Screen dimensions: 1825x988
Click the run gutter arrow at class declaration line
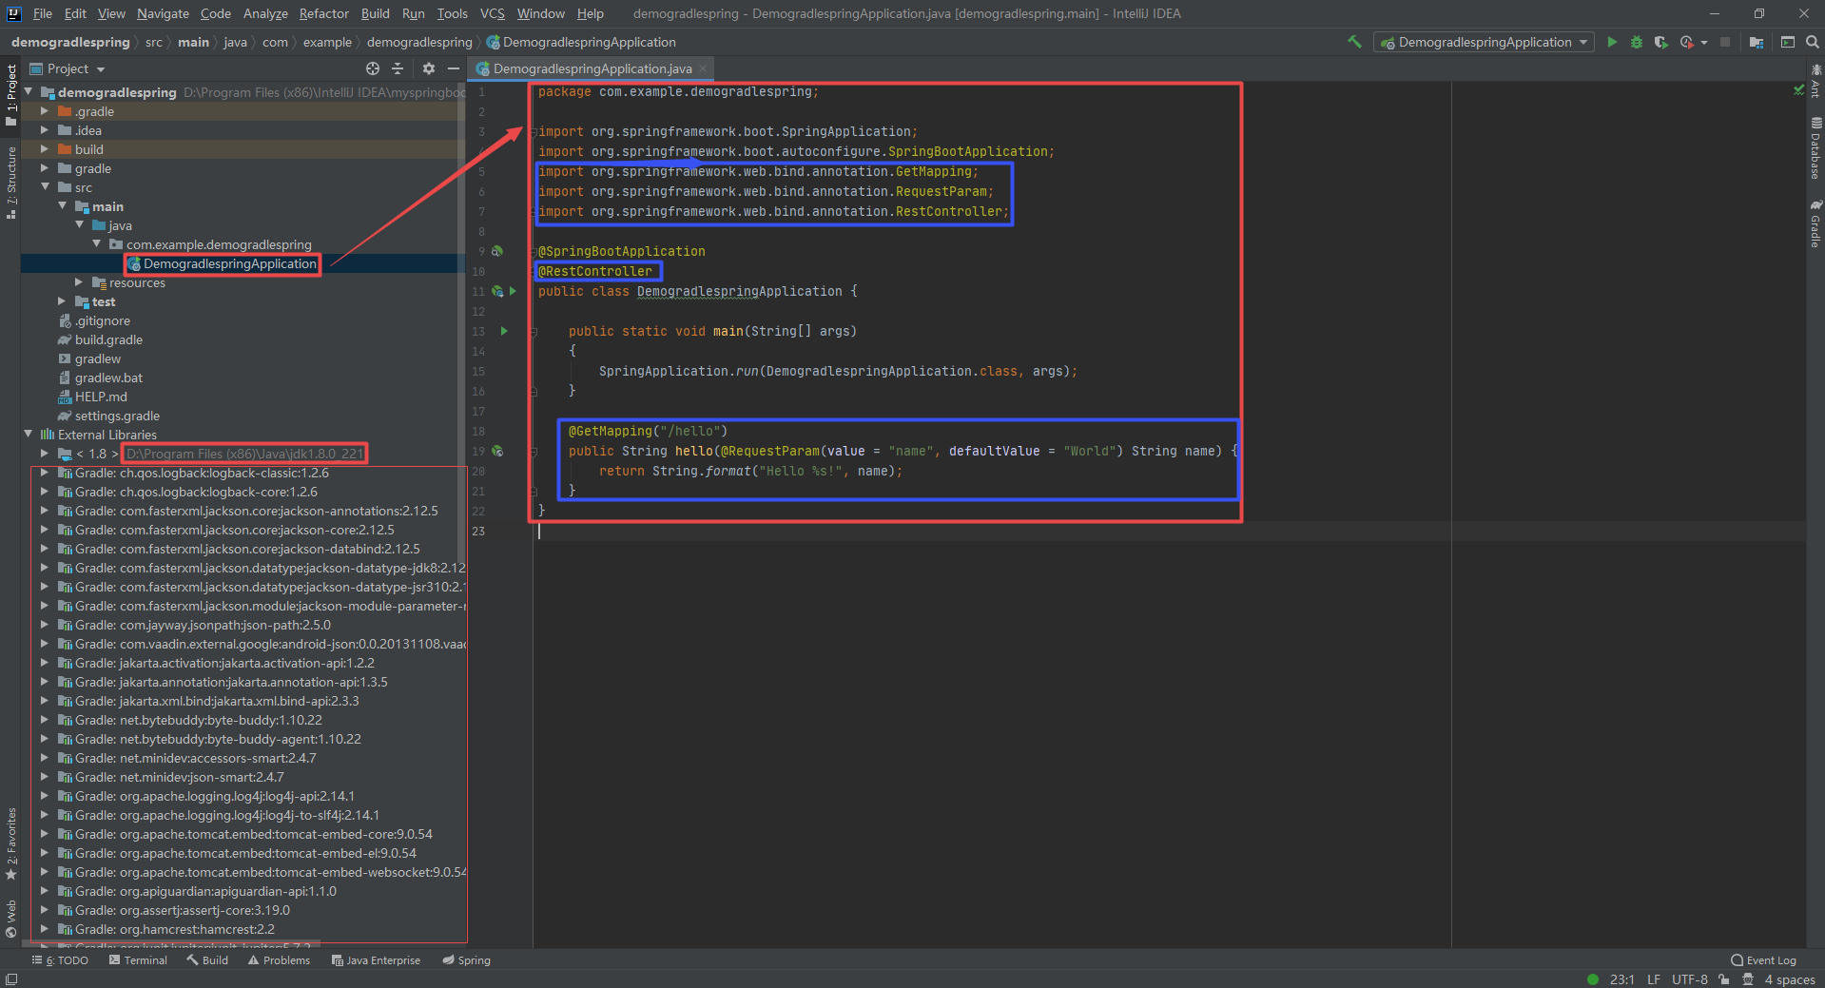[513, 291]
